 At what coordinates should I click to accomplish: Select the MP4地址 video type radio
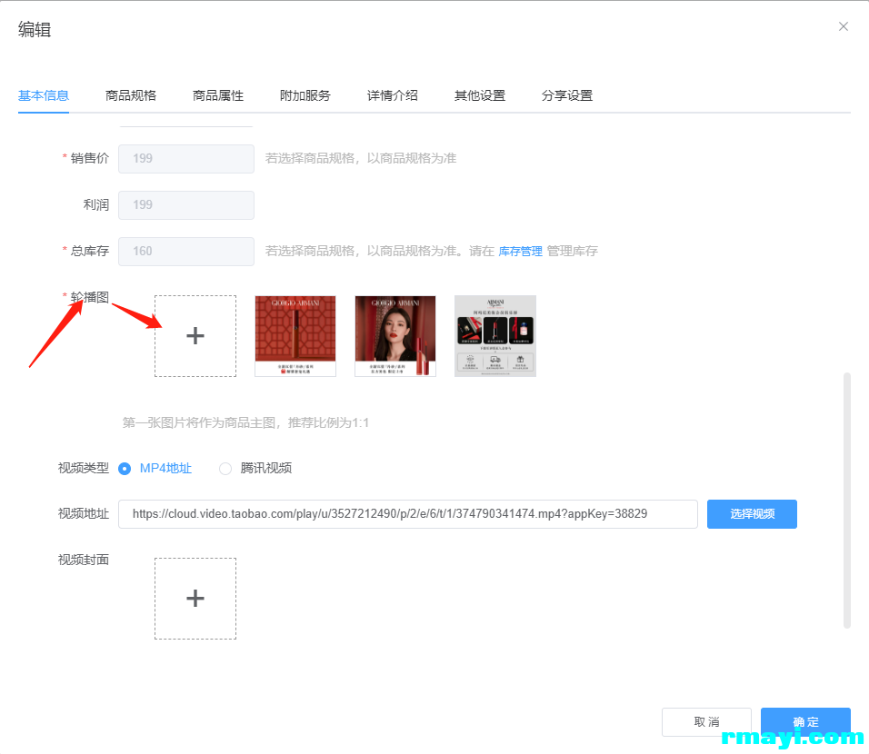pyautogui.click(x=125, y=469)
